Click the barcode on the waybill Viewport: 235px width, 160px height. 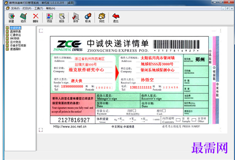click(x=176, y=44)
